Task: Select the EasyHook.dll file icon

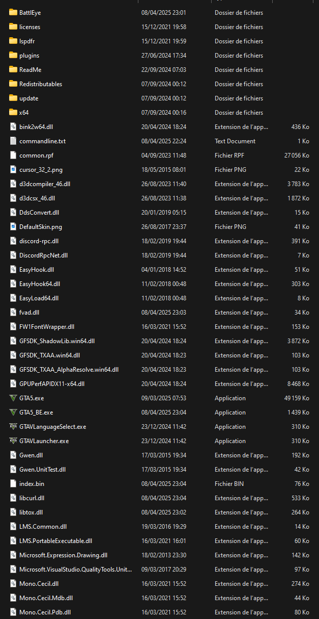Action: [x=13, y=269]
